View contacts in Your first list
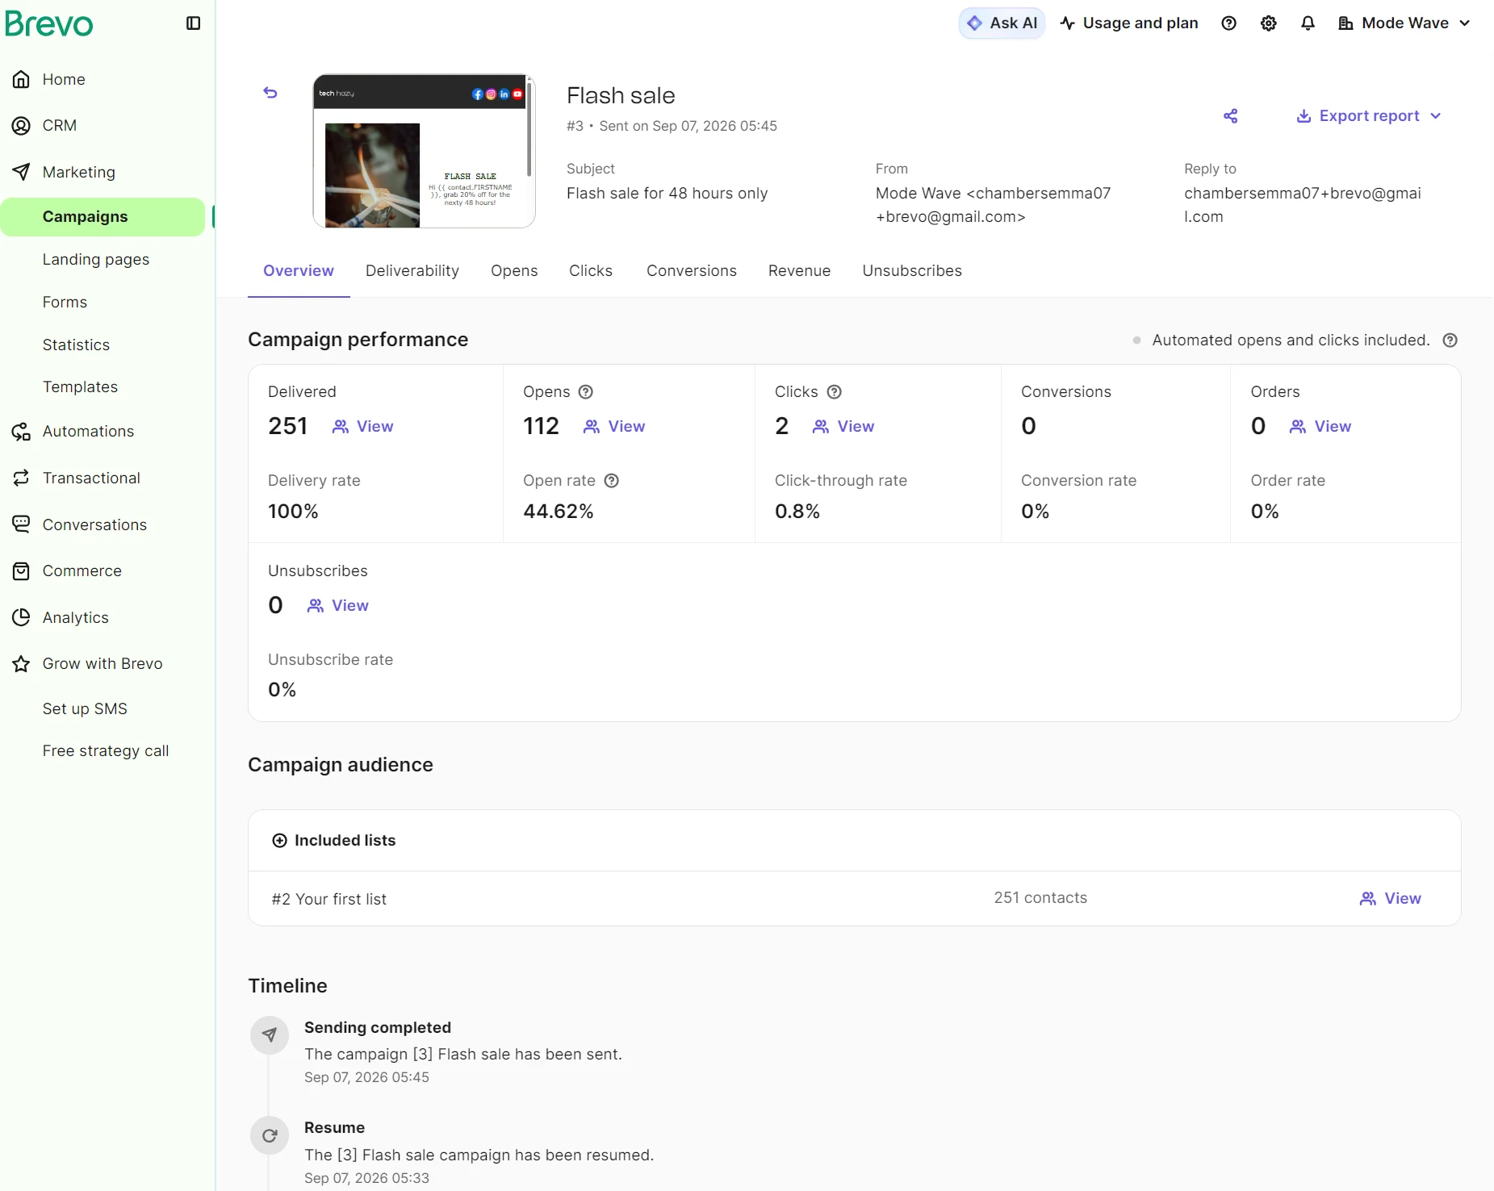Image resolution: width=1494 pixels, height=1191 pixels. pos(1391,899)
